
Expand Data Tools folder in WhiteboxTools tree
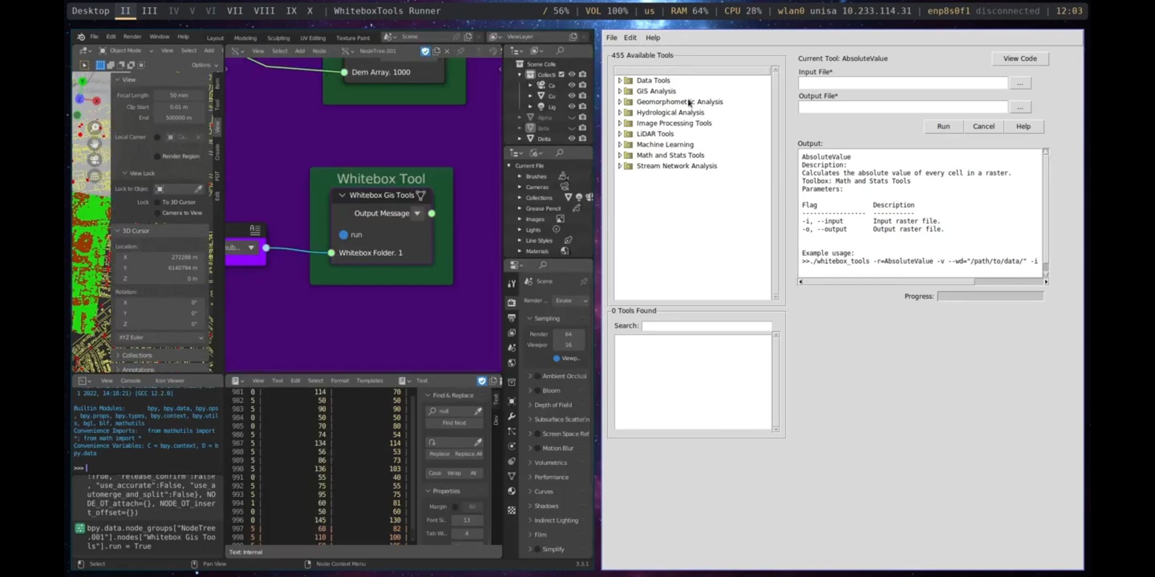[x=620, y=80]
